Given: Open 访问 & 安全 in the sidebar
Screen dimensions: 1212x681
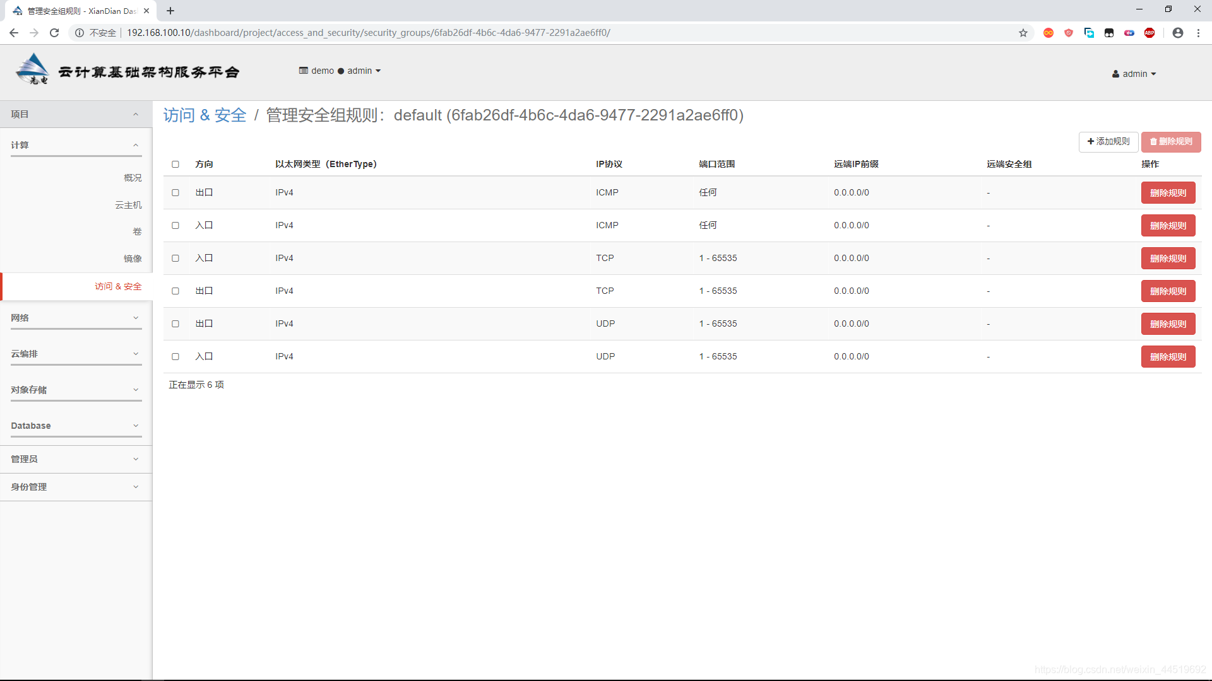Looking at the screenshot, I should click(118, 286).
